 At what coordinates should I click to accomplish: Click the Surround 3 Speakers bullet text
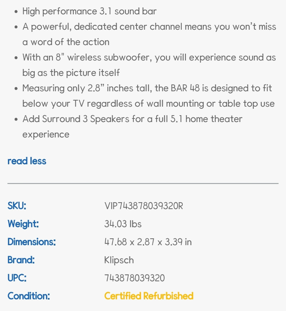[132, 127]
